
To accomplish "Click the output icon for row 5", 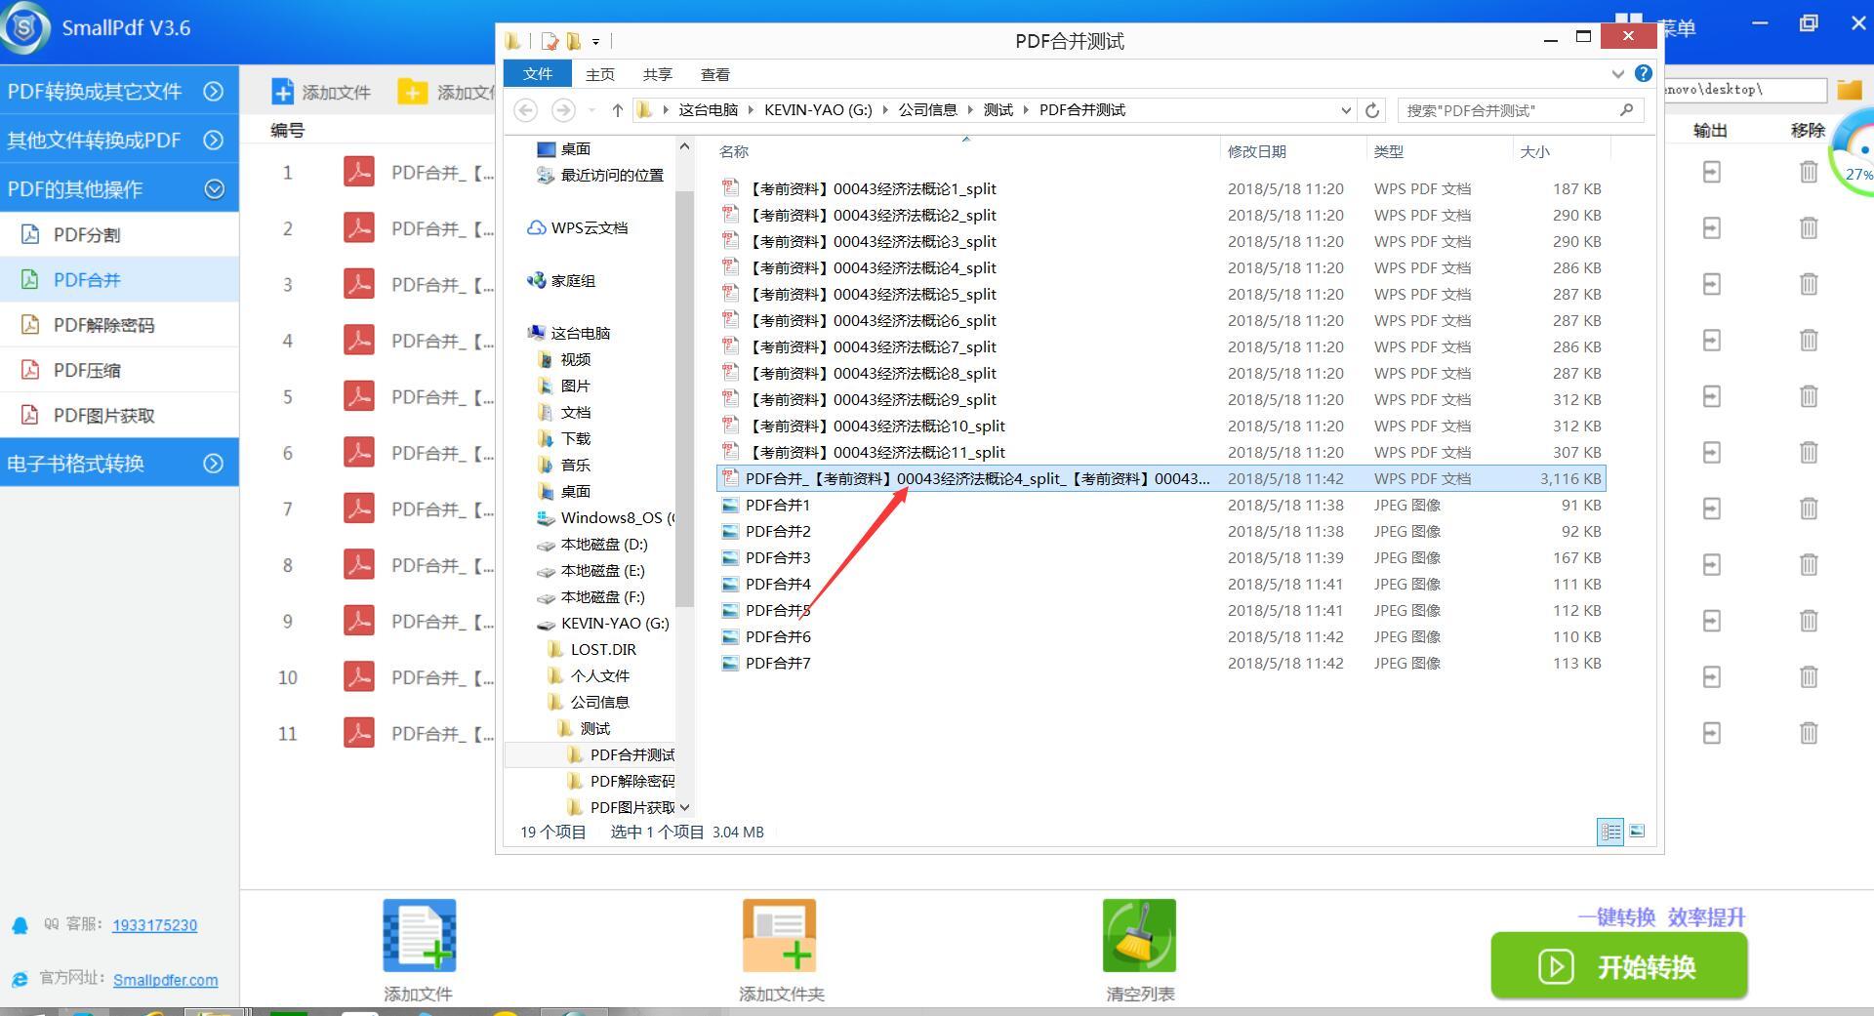I will click(1711, 396).
